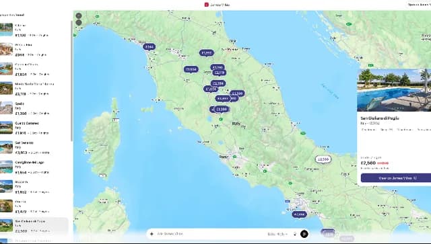The width and height of the screenshot is (431, 244).
Task: Click the James Villas logo at top
Action: click(217, 5)
